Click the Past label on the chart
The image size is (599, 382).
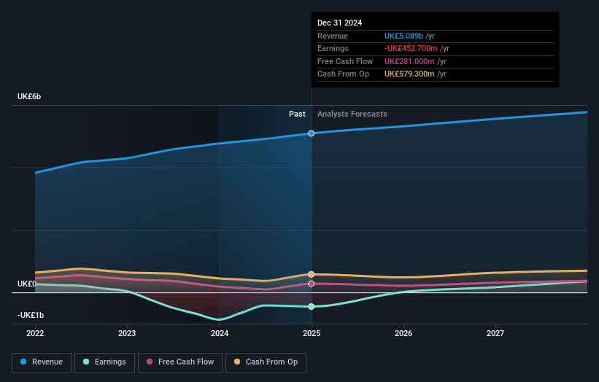click(x=297, y=114)
